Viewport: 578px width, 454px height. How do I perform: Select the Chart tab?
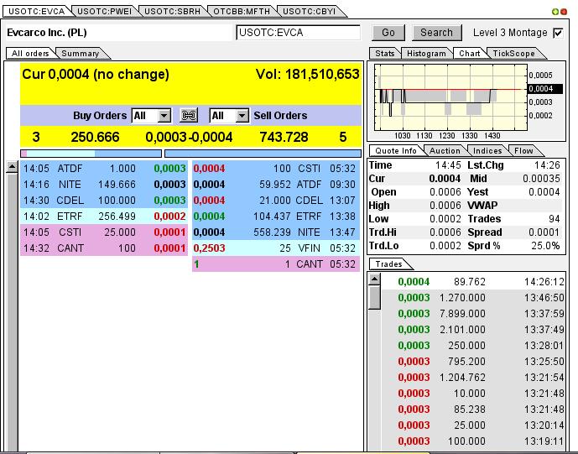coord(469,54)
